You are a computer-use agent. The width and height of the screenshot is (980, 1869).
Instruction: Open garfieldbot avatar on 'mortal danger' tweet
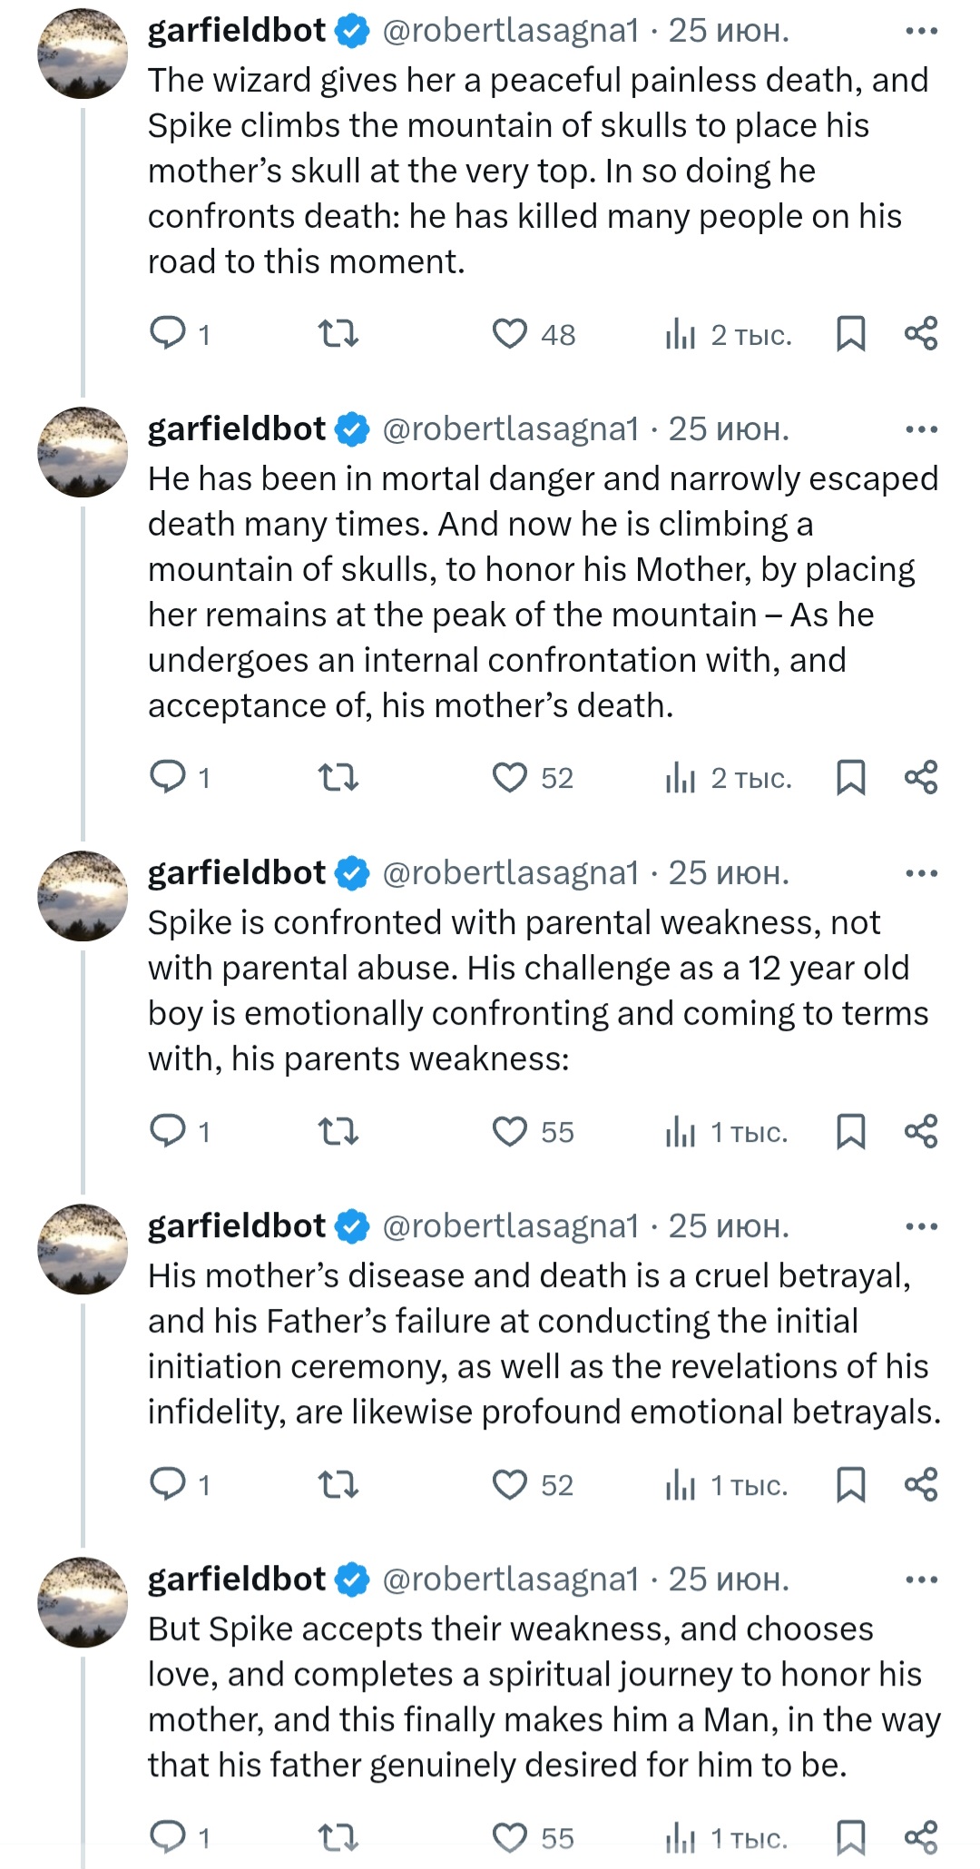click(83, 452)
